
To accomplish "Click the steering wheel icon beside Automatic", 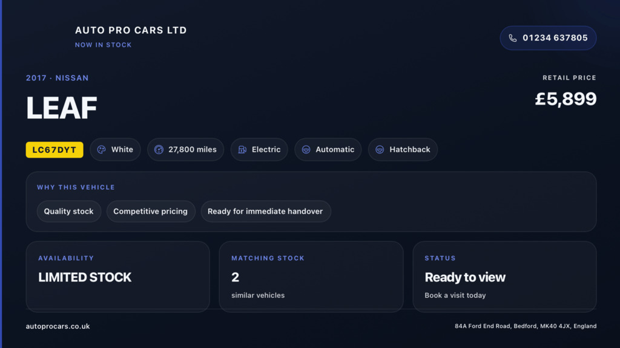I will (306, 150).
